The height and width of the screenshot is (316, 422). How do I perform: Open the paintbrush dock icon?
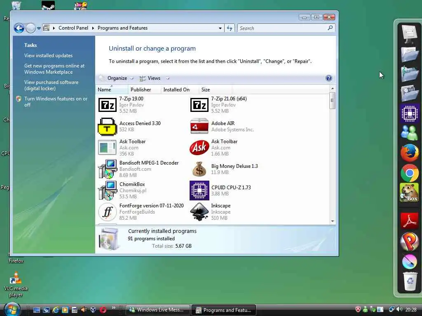[x=409, y=261]
